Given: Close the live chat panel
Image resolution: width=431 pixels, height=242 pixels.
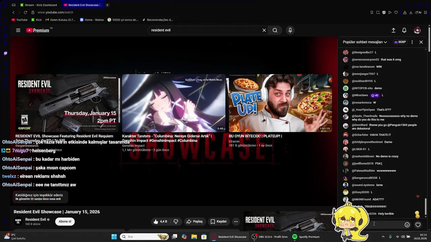Looking at the screenshot, I should 421,42.
